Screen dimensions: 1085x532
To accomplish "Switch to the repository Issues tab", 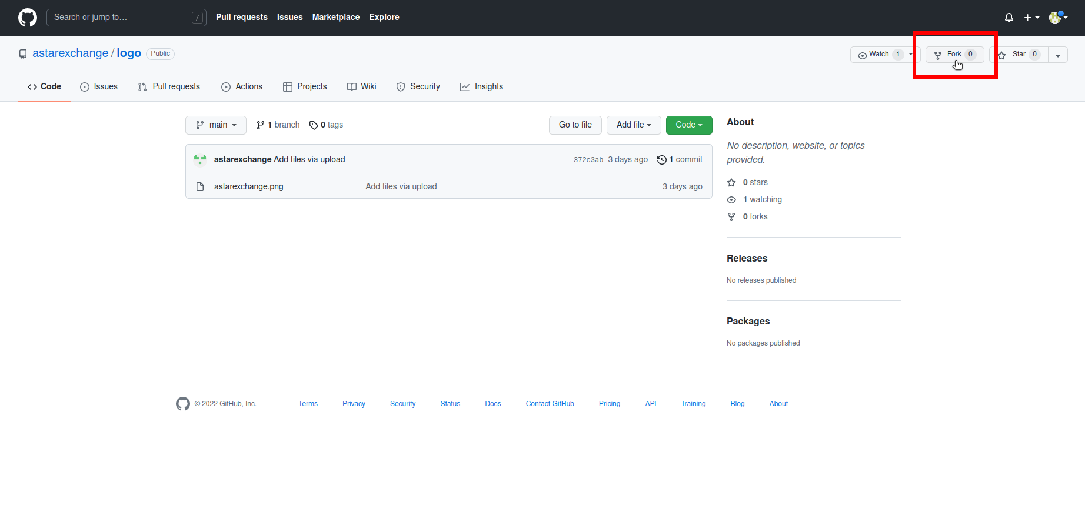I will [99, 86].
